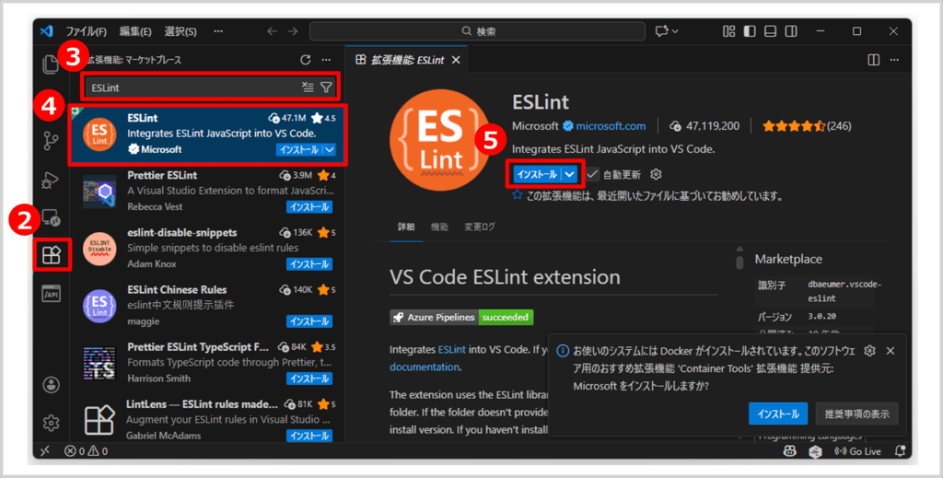Image resolution: width=943 pixels, height=478 pixels.
Task: Open the Copilot chat menu in the title bar
Action: click(667, 31)
